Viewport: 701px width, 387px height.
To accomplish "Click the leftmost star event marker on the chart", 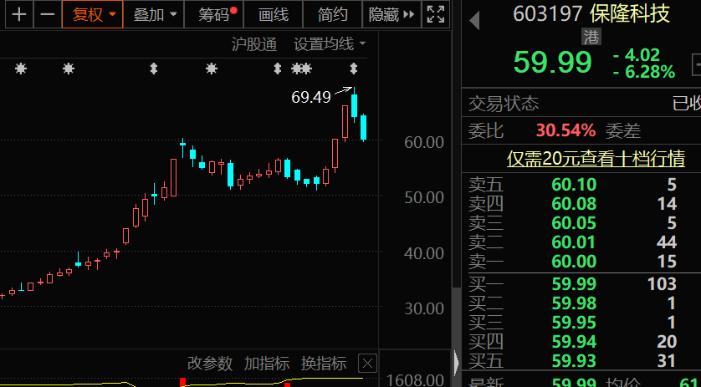I will tap(21, 69).
